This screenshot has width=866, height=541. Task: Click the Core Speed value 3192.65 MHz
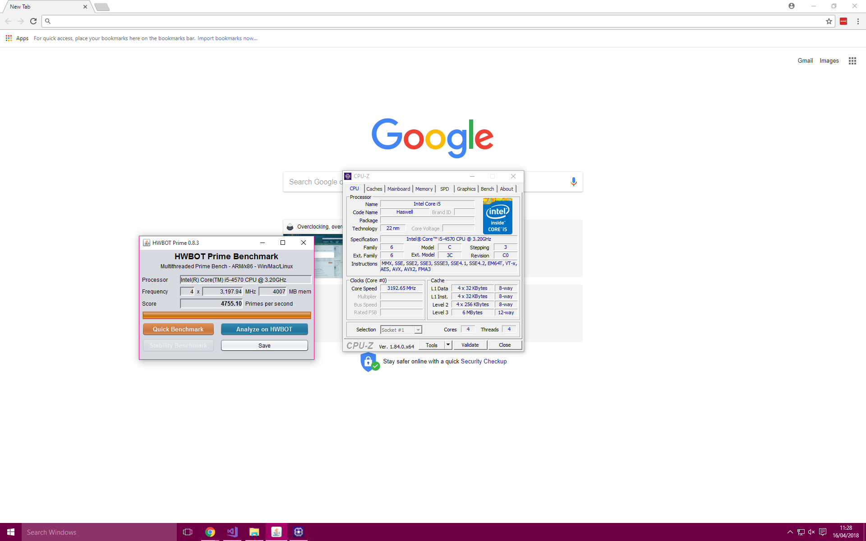coord(401,289)
